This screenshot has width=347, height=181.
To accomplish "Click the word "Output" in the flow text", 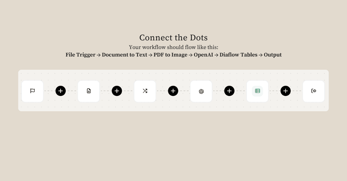I will click(272, 55).
